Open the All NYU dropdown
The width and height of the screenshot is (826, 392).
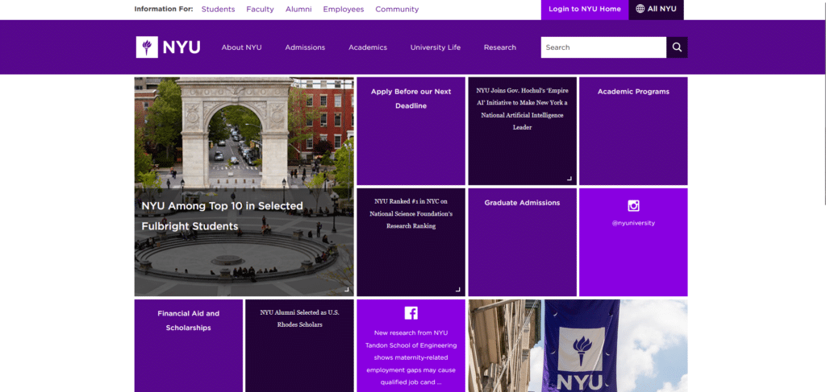click(657, 10)
